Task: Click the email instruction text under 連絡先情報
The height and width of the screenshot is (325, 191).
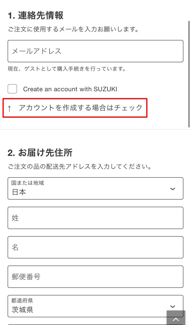Action: click(73, 30)
